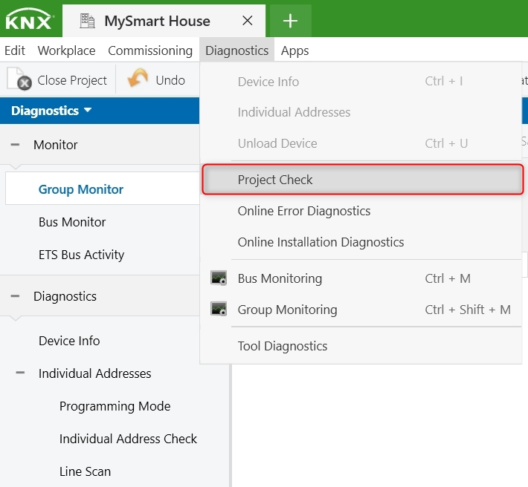
Task: Choose Online Installation Diagnostics entry
Action: tap(361, 242)
